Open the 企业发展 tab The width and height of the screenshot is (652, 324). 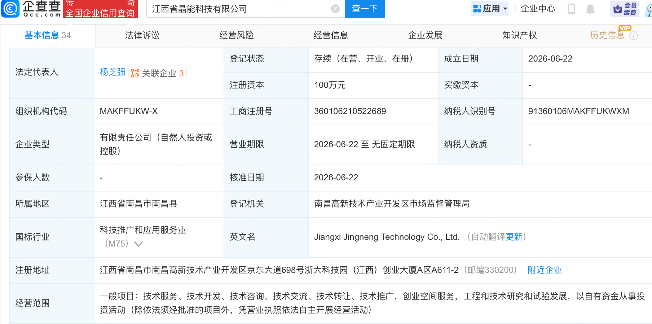[425, 35]
